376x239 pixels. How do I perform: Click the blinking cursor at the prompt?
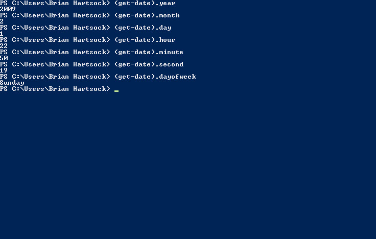[x=116, y=91]
